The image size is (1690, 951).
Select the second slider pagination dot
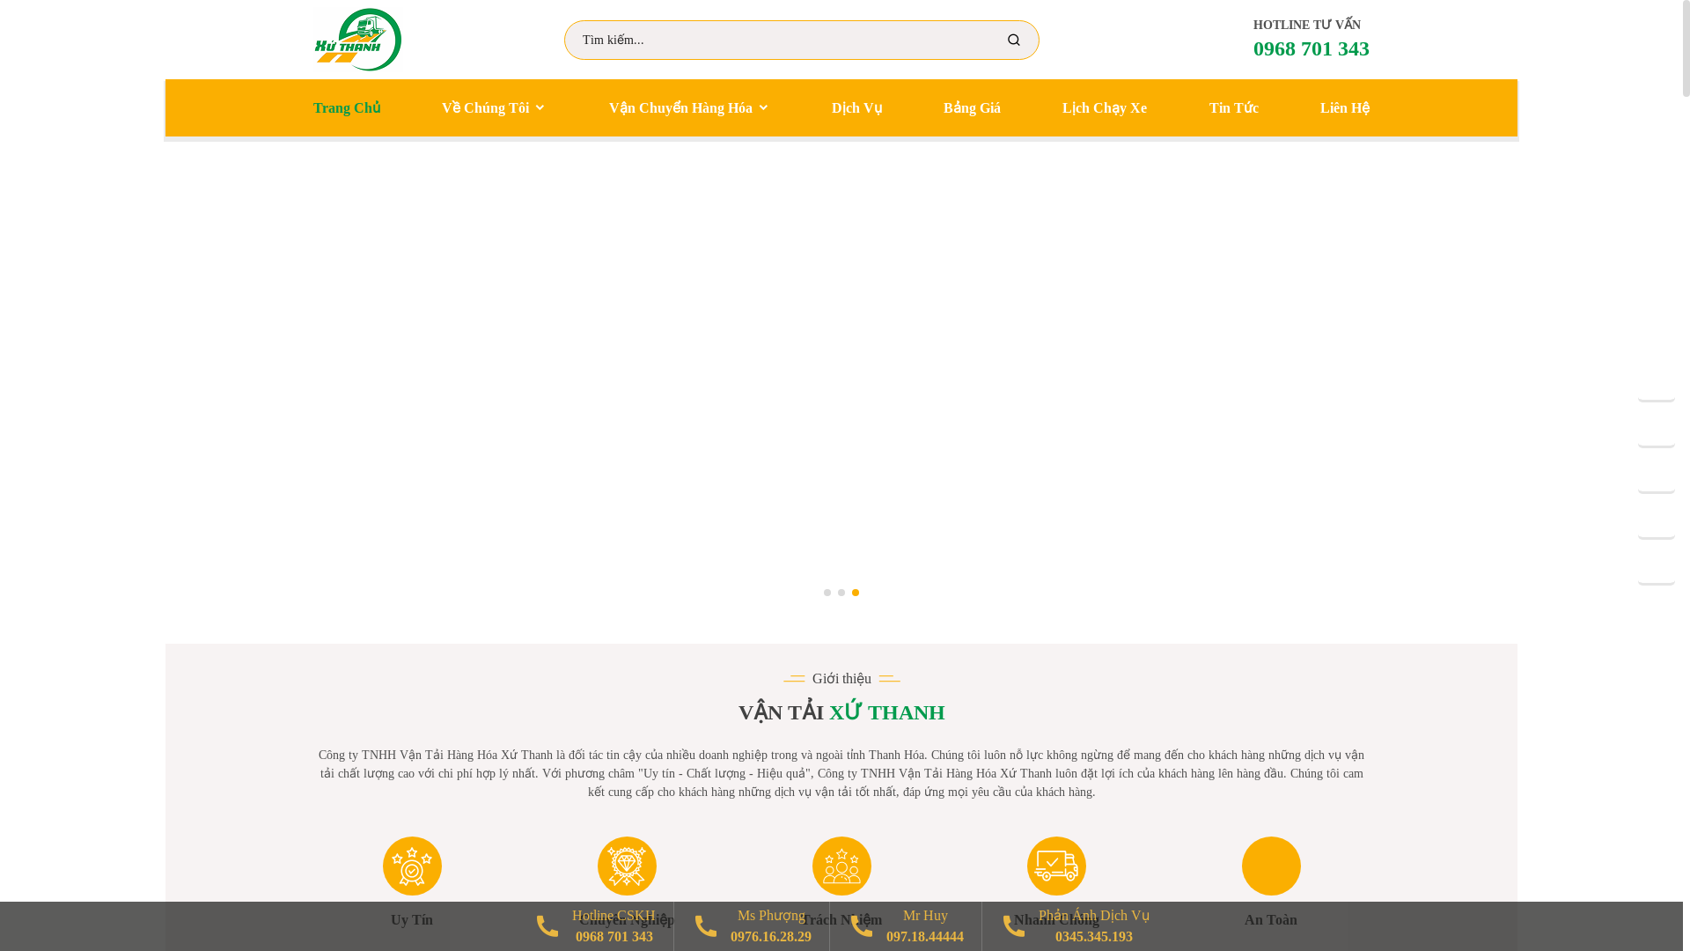[x=841, y=593]
